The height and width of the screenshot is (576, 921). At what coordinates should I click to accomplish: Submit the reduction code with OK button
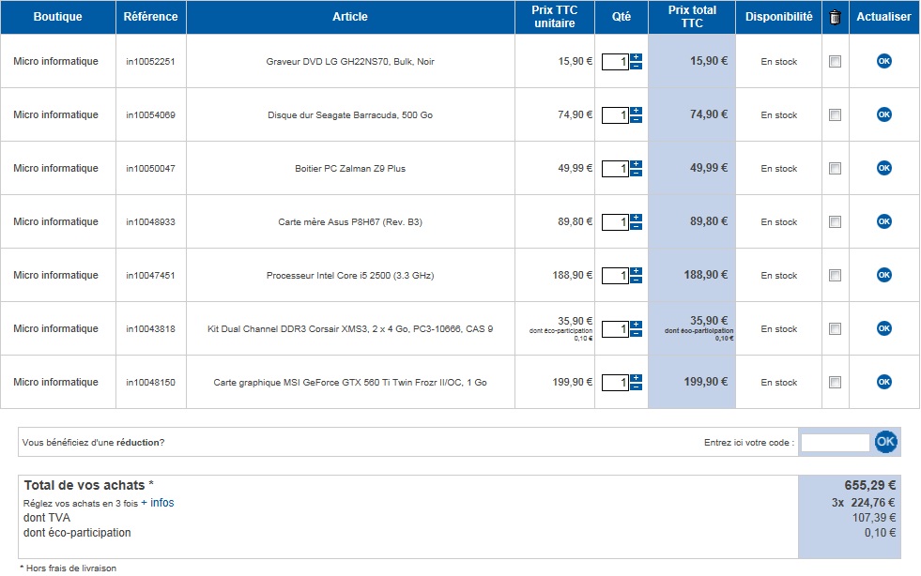coord(885,442)
